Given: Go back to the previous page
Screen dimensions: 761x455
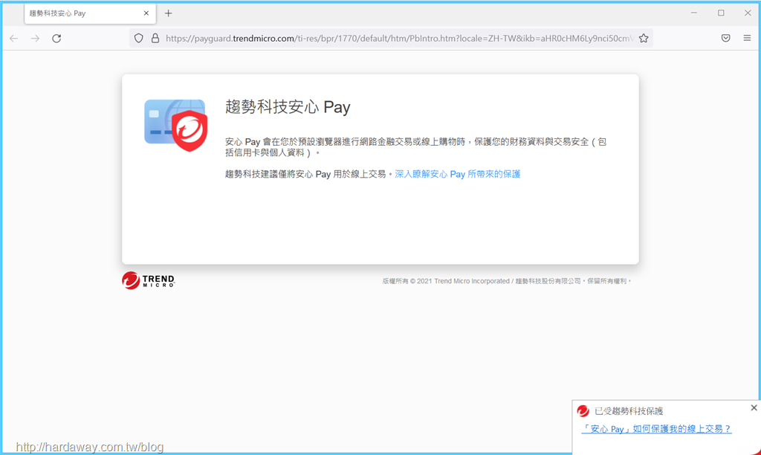Looking at the screenshot, I should [13, 39].
